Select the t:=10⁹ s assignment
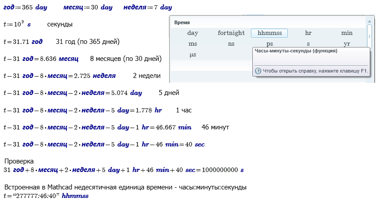This screenshot has height=202, width=376. [17, 24]
